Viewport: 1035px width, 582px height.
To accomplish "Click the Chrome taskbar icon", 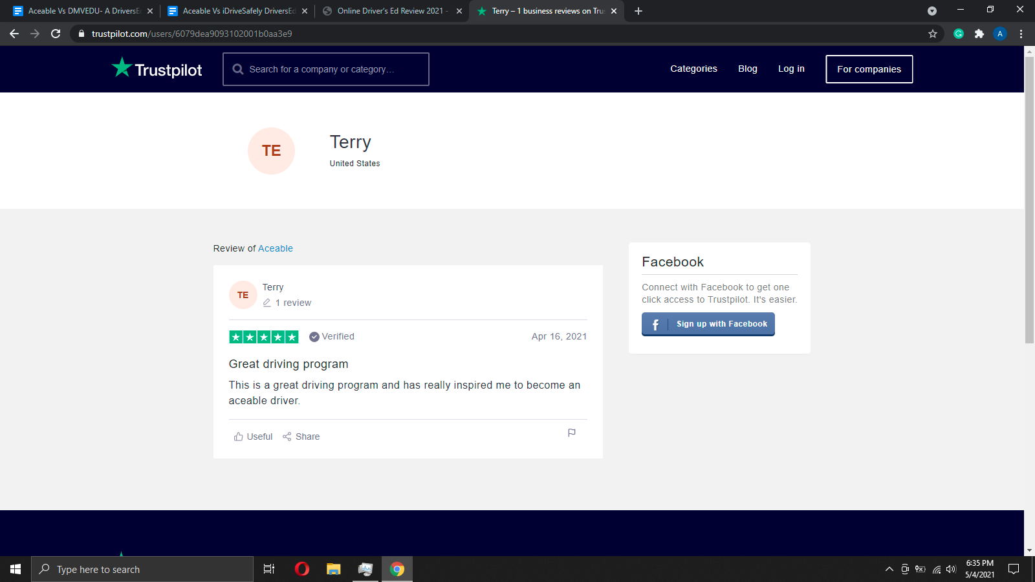I will (x=397, y=569).
